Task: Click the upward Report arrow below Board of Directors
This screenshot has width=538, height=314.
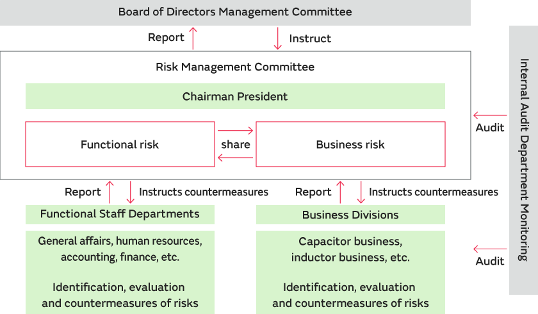Action: (x=193, y=38)
